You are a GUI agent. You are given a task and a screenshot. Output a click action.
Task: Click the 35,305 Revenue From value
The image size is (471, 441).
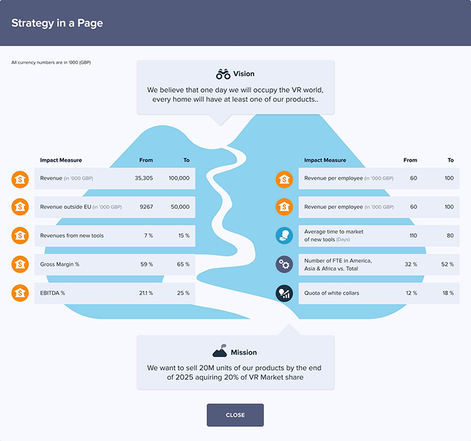(143, 178)
